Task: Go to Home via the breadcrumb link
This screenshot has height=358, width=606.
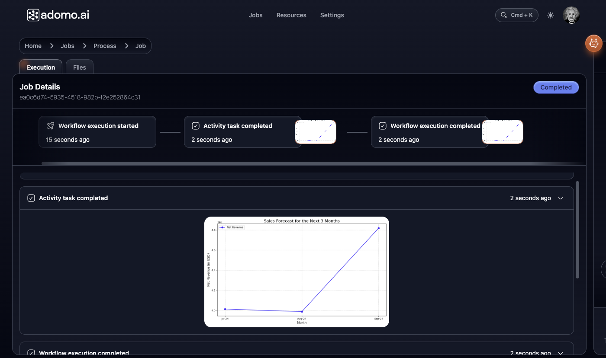Action: (33, 45)
